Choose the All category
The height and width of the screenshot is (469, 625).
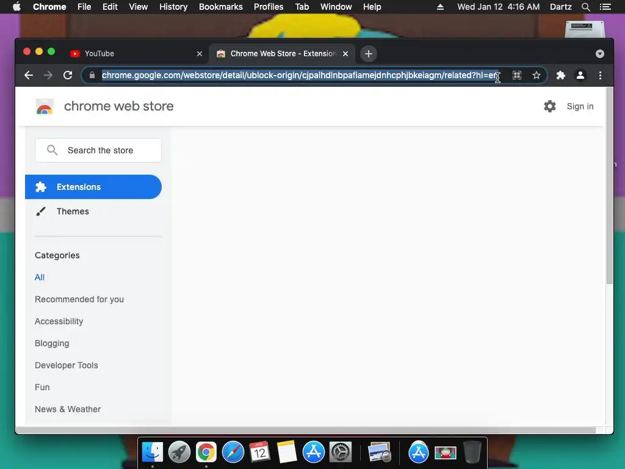(x=40, y=277)
